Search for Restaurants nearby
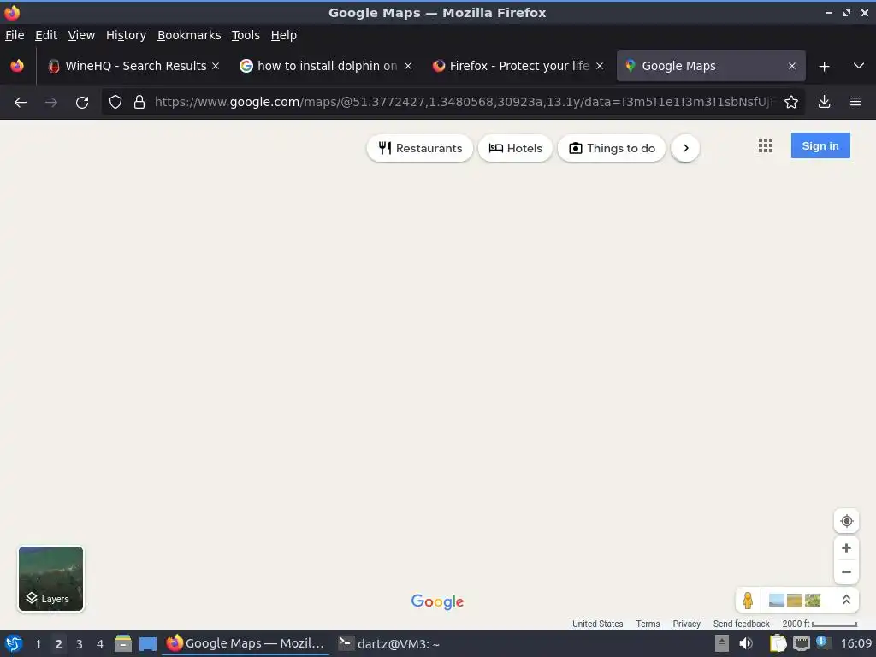This screenshot has width=876, height=657. [420, 148]
